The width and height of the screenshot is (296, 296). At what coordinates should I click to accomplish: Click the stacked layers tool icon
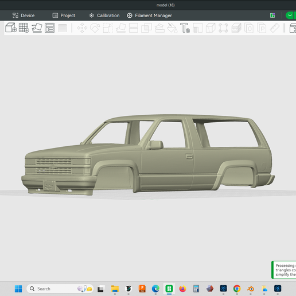click(236, 28)
